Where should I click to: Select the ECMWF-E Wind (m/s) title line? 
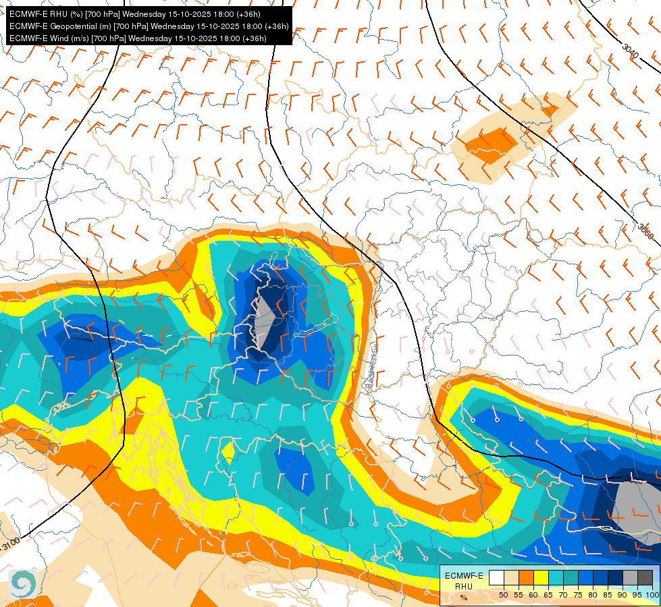(x=138, y=38)
